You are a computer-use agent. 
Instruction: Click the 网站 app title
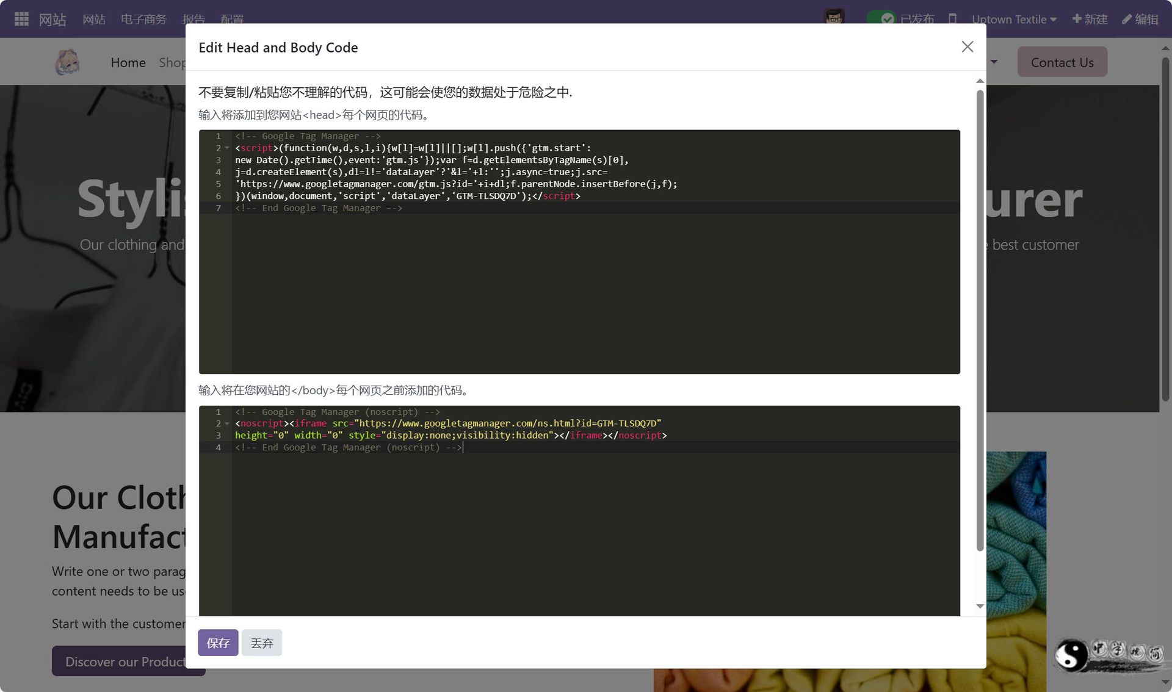(52, 19)
